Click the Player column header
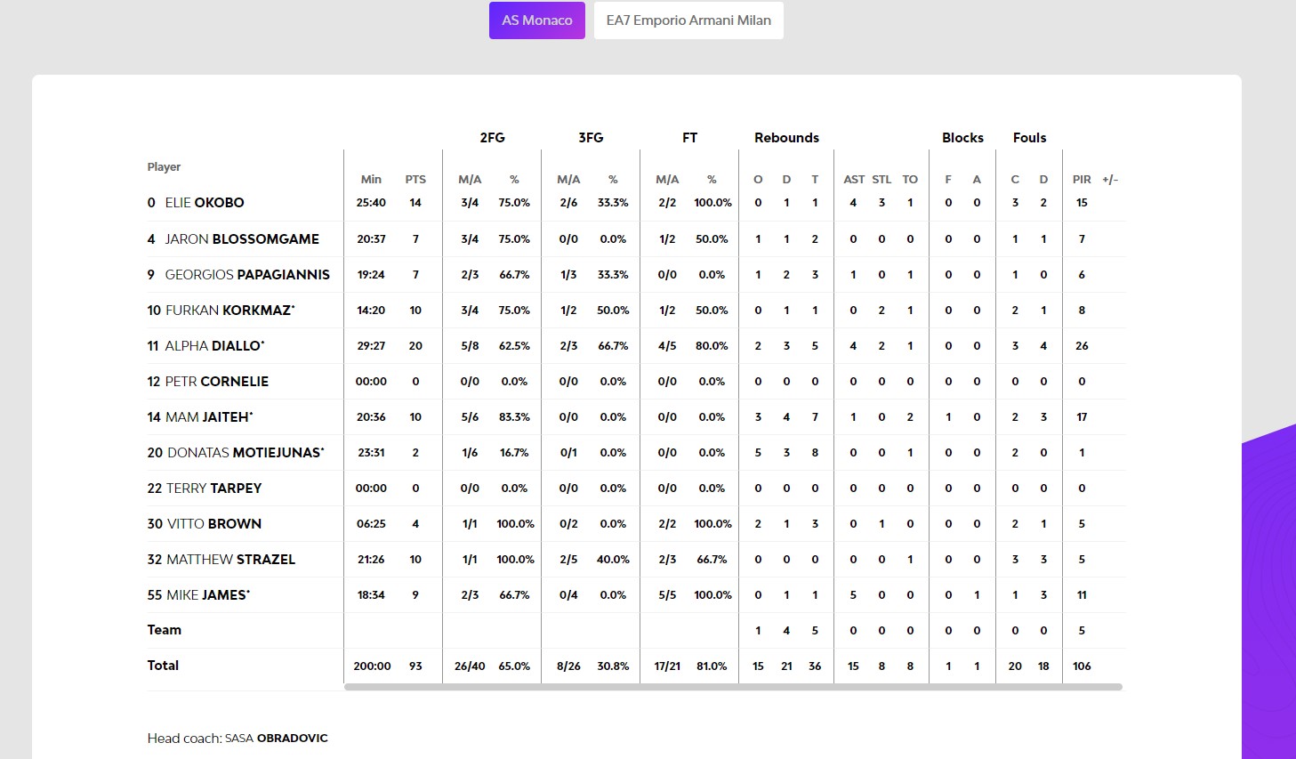The width and height of the screenshot is (1296, 759). click(x=164, y=167)
